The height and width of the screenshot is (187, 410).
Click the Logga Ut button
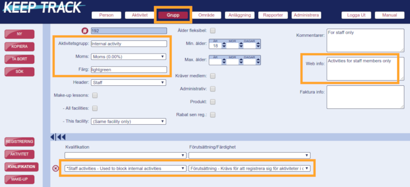pos(356,15)
